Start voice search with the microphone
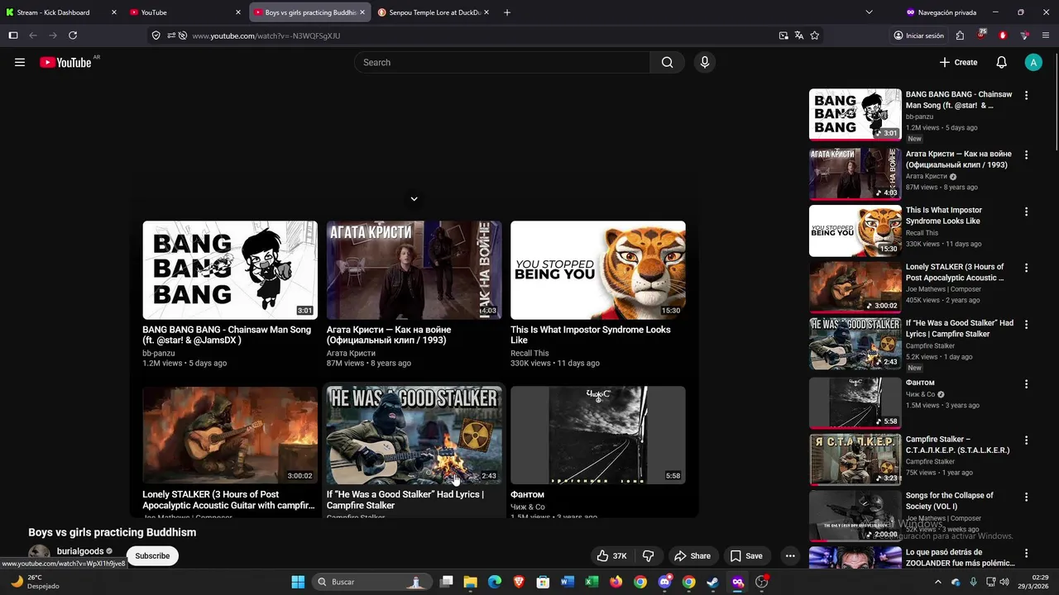Image resolution: width=1059 pixels, height=595 pixels. click(x=704, y=62)
